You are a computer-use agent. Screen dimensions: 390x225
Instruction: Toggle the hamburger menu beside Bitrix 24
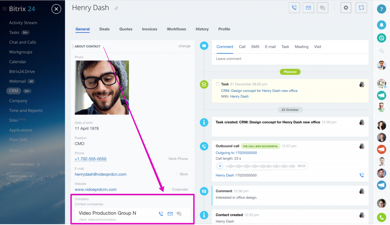[x=5, y=9]
